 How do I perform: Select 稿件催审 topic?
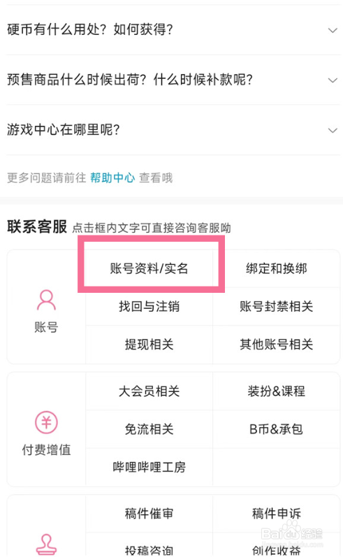coord(149,514)
